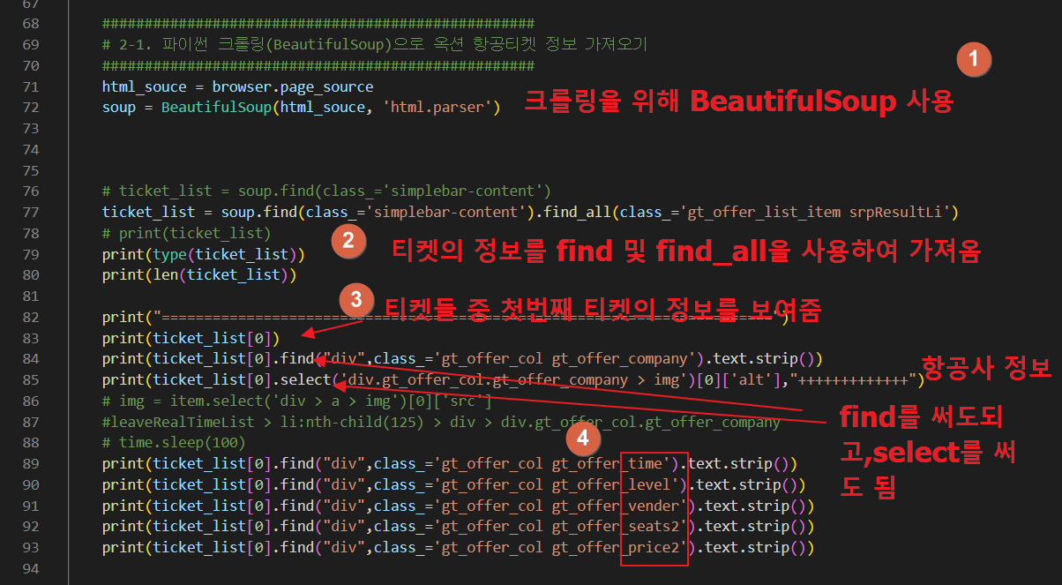Click line number 72 in the gutter
The width and height of the screenshot is (1062, 585).
(31, 108)
